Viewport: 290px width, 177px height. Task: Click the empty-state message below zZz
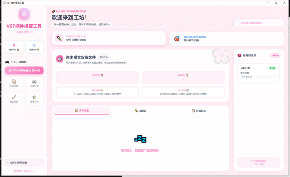(x=140, y=151)
